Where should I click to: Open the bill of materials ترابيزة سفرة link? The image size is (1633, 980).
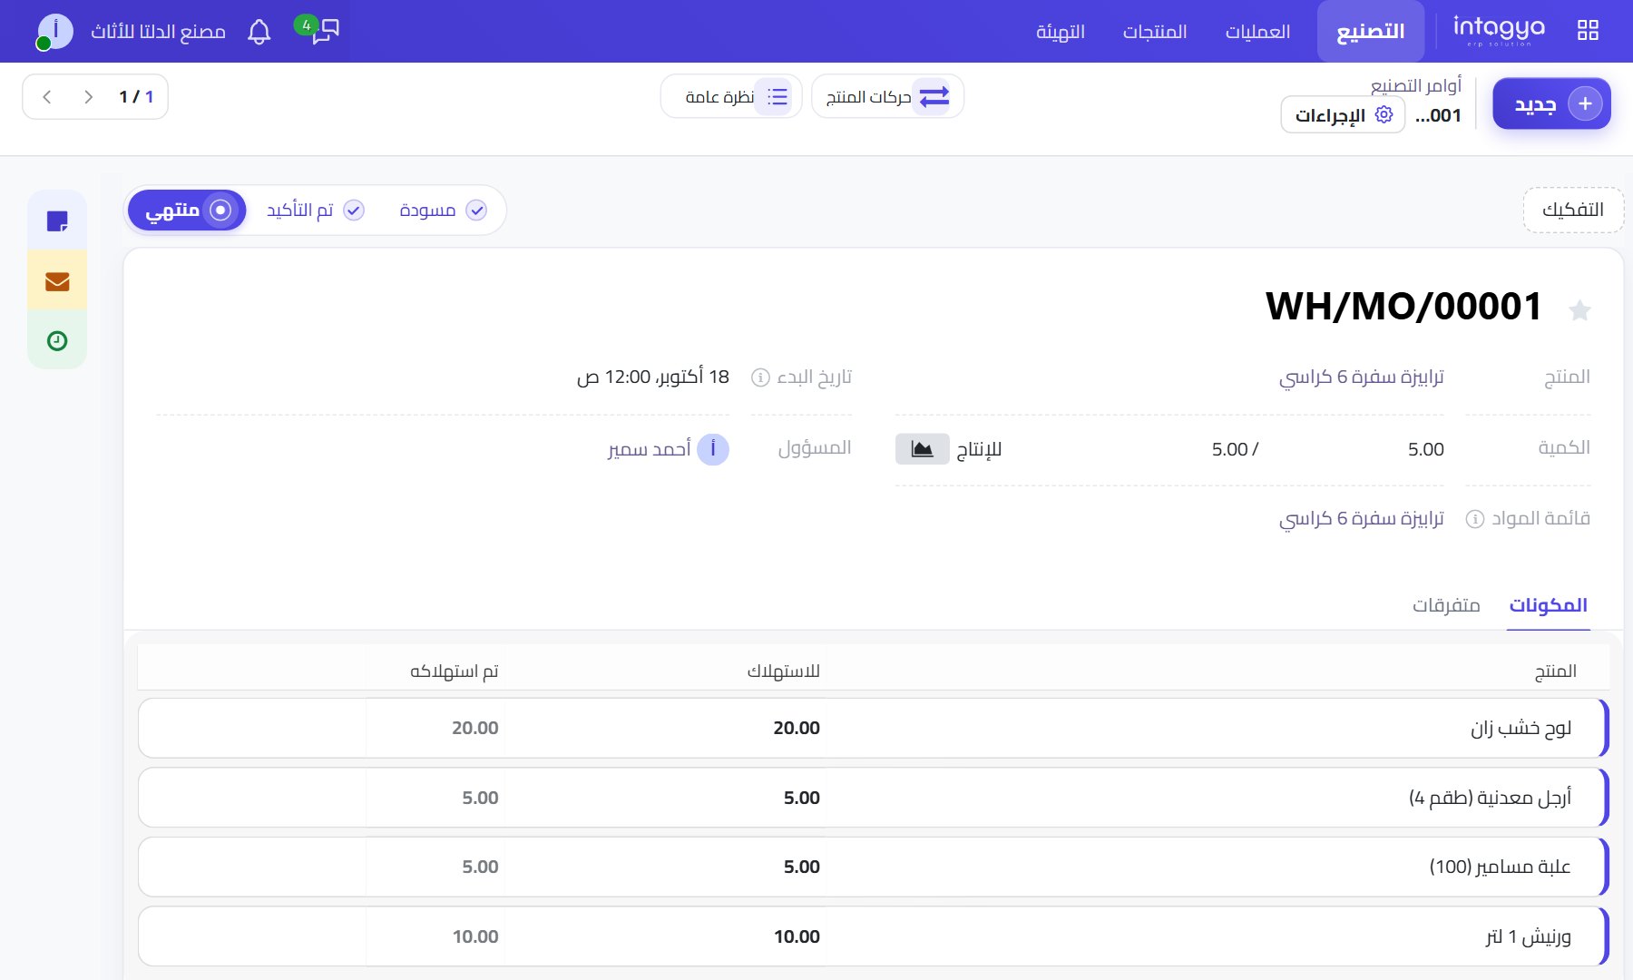click(1361, 518)
